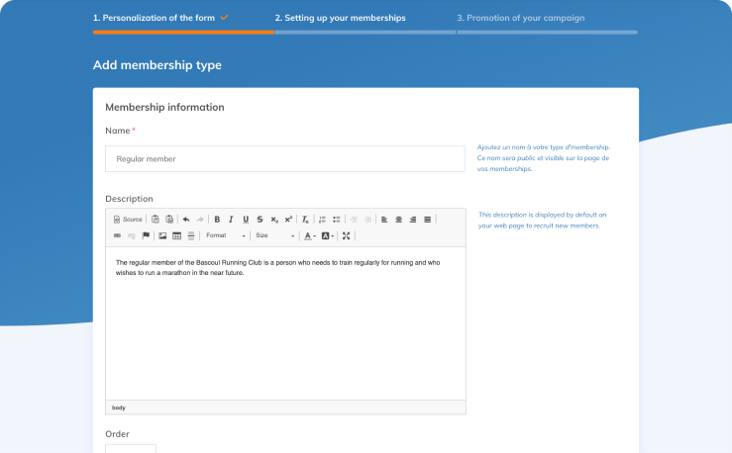Viewport: 732px width, 453px height.
Task: Open the text color picker dropdown
Action: (x=310, y=235)
